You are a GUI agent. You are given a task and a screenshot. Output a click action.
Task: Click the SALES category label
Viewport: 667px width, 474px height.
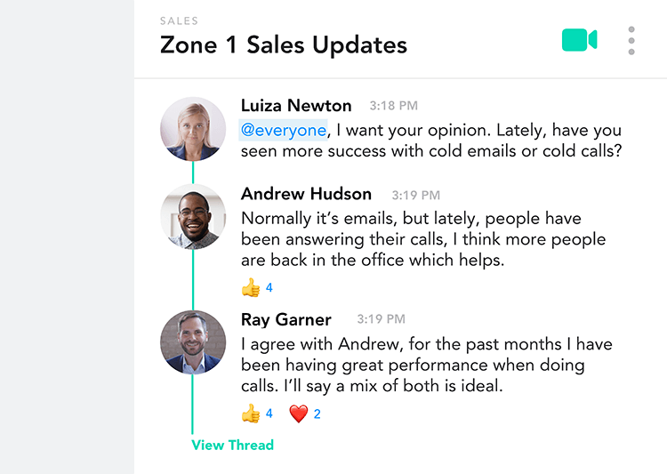pyautogui.click(x=179, y=20)
